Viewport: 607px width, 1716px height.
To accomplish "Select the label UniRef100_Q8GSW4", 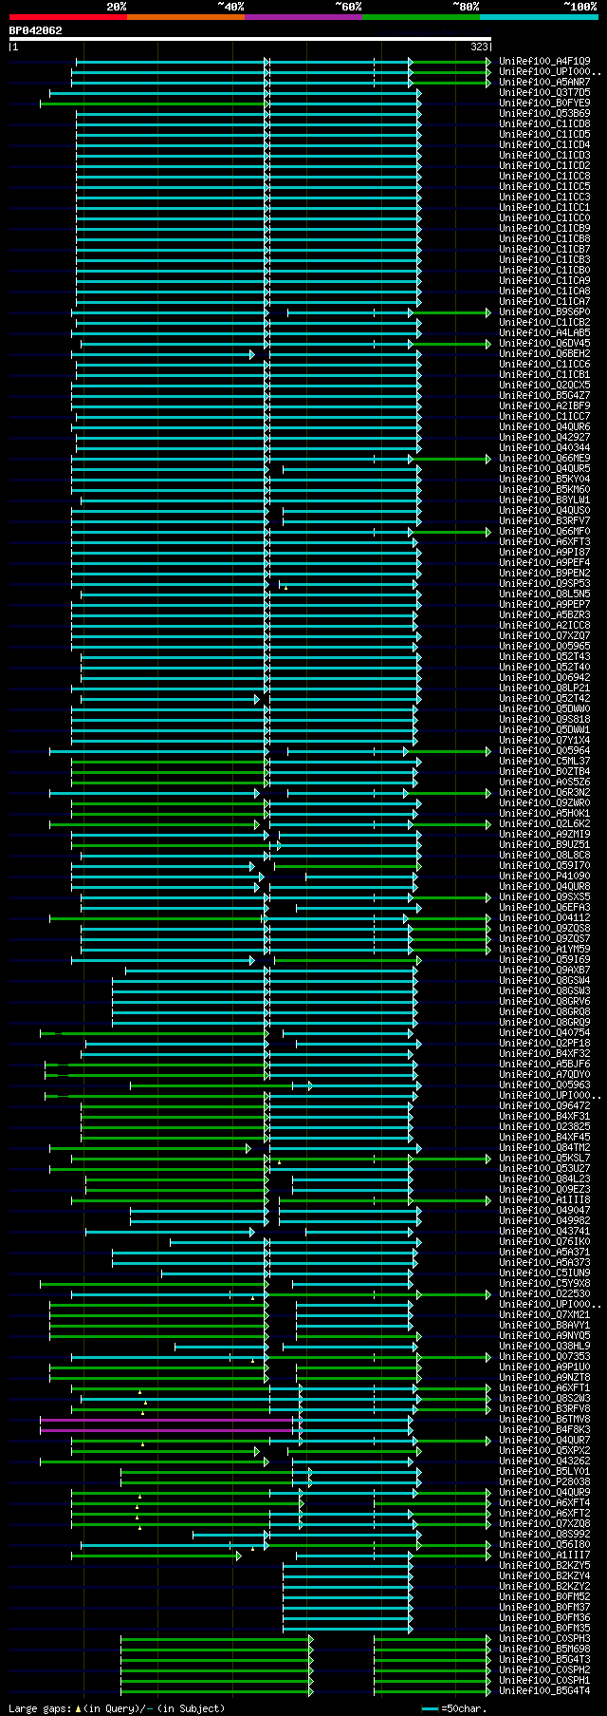I will coord(544,981).
